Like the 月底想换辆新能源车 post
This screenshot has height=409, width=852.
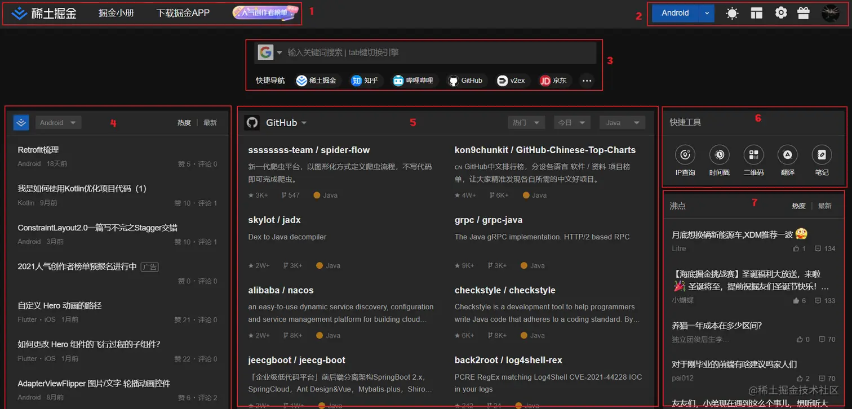[x=799, y=248]
